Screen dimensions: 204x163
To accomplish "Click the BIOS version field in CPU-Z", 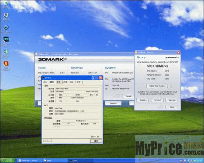I will coord(76,111).
